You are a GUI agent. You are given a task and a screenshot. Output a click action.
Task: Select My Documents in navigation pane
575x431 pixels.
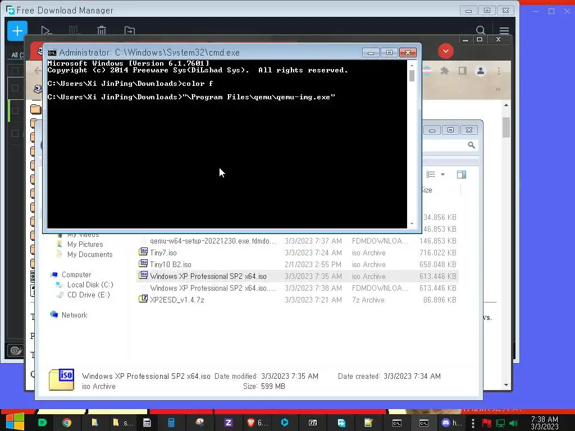point(90,254)
